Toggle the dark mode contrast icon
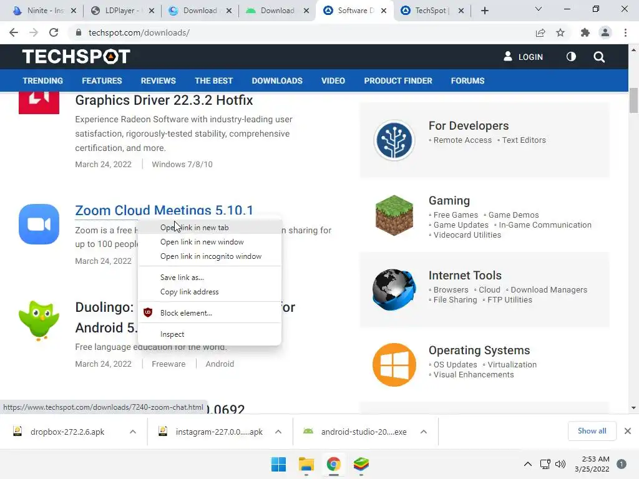 [x=571, y=57]
